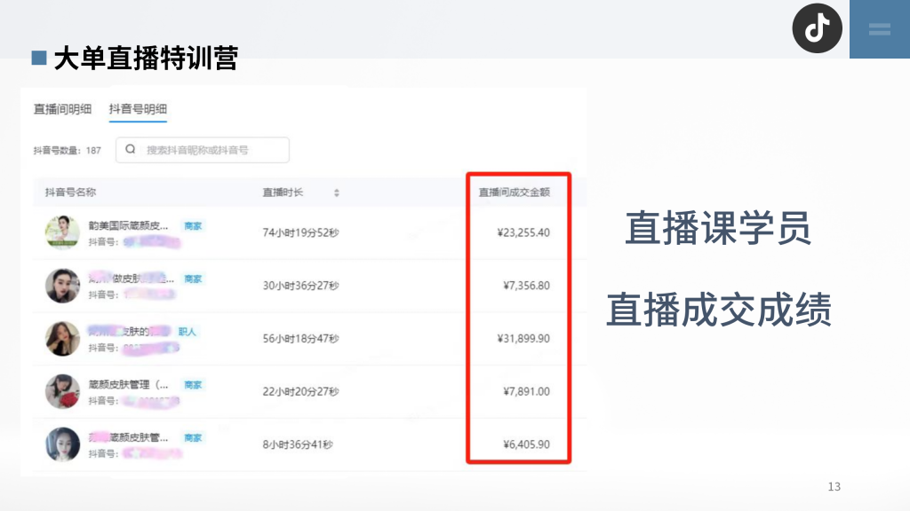Open the hamburger menu icon in corner
This screenshot has width=910, height=511.
880,28
